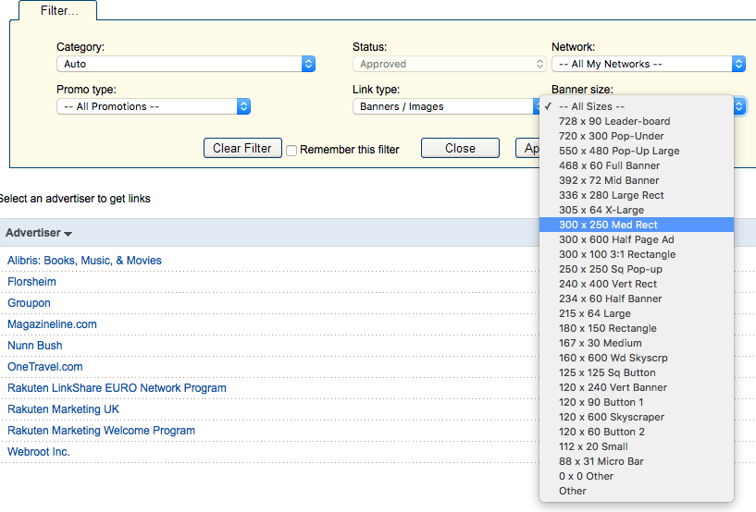Viewport: 756px width, 512px height.
Task: Open the Network dropdown
Action: click(648, 64)
